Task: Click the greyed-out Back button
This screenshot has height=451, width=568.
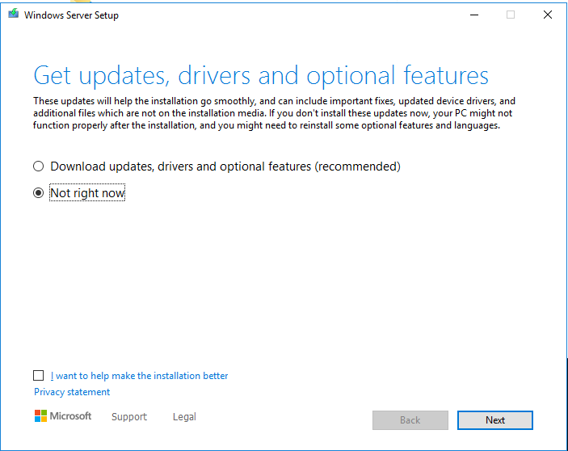Action: click(x=410, y=420)
